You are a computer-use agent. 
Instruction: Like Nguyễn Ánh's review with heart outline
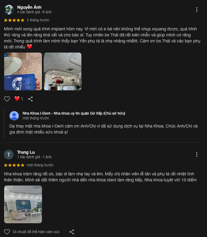point(7,99)
